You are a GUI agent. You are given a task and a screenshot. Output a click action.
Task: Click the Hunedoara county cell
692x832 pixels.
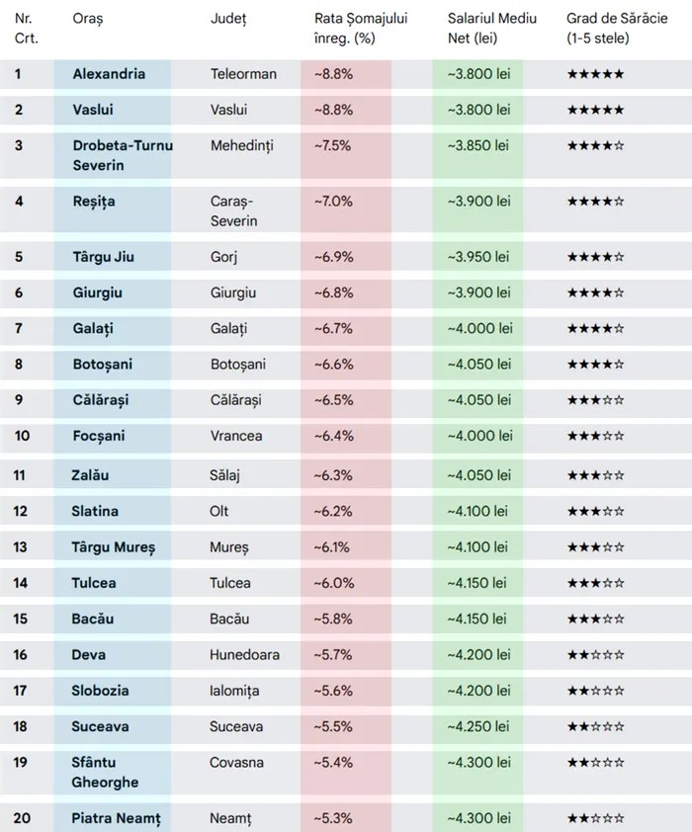pyautogui.click(x=244, y=654)
